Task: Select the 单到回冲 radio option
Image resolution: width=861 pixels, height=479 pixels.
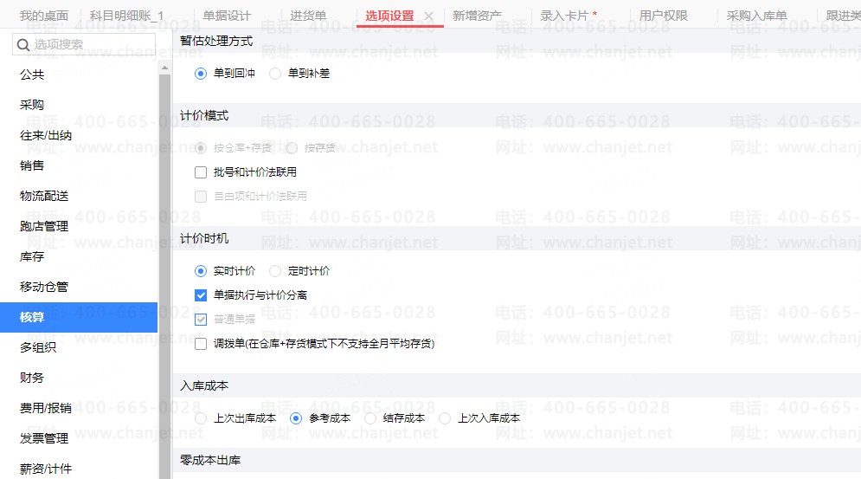Action: tap(201, 74)
